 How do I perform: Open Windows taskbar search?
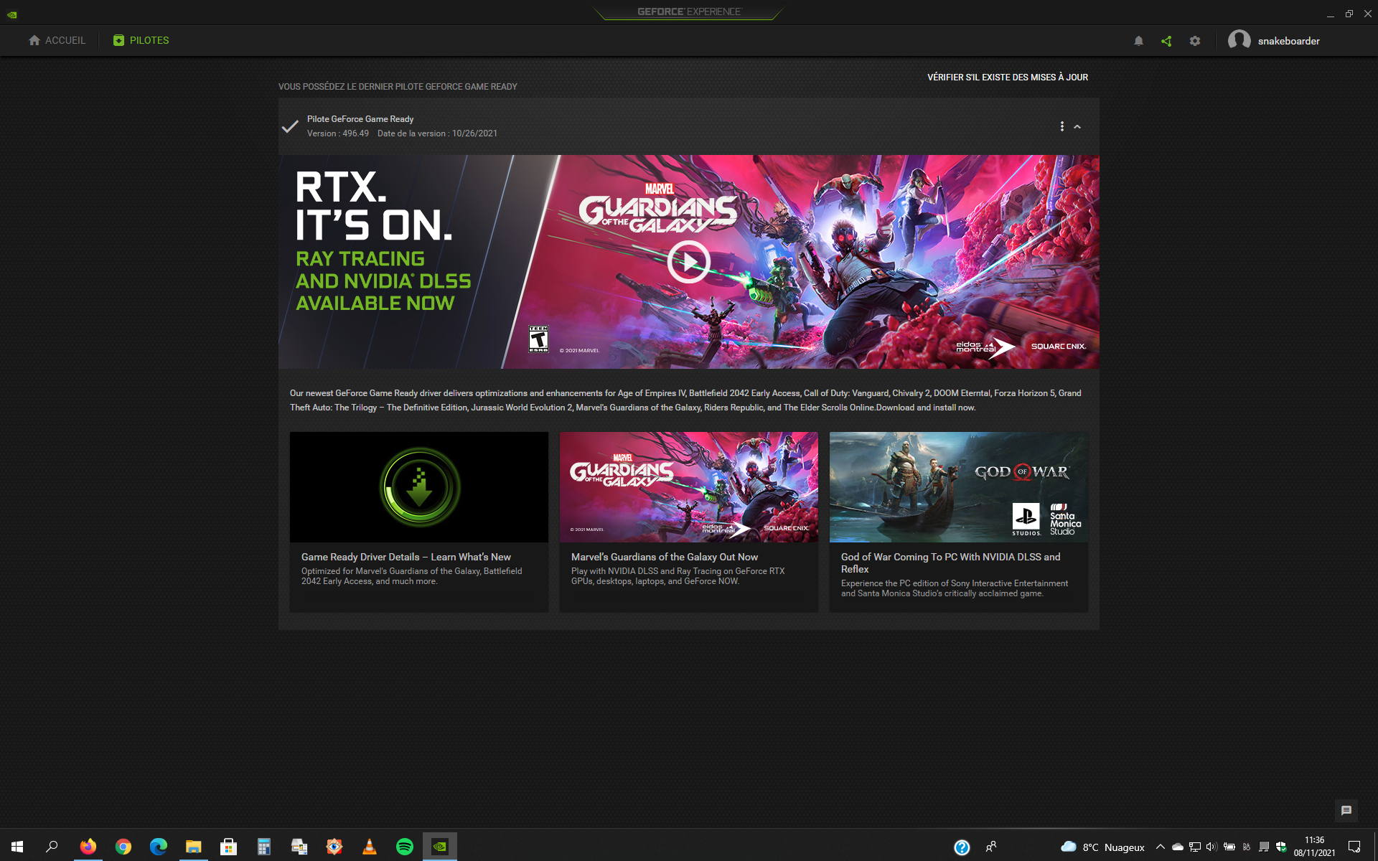click(x=52, y=847)
